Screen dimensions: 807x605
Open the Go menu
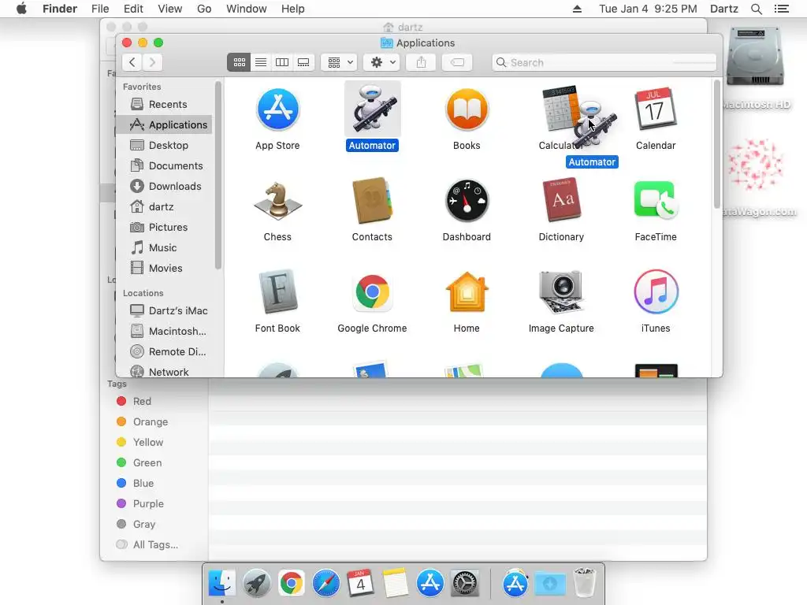(204, 9)
